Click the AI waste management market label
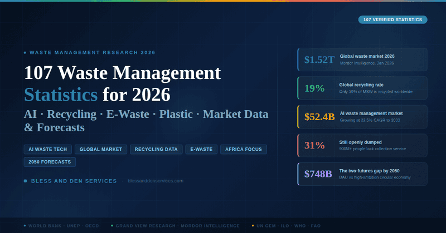Image resolution: width=446 pixels, height=233 pixels. click(371, 113)
